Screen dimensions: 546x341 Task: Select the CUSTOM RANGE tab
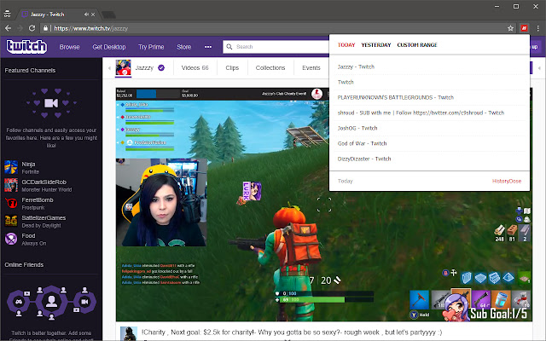pos(417,45)
